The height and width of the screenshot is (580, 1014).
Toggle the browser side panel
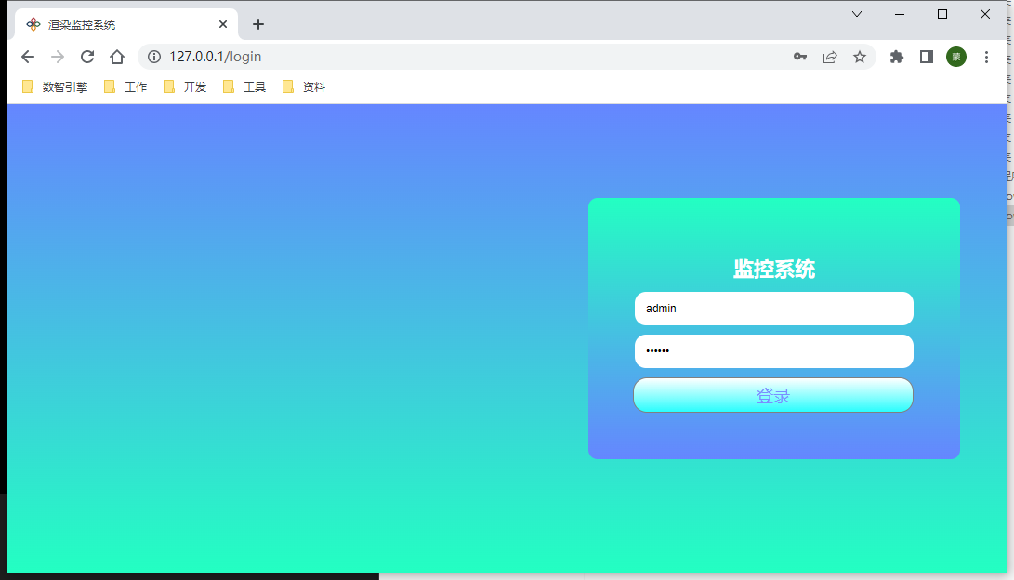(x=926, y=57)
